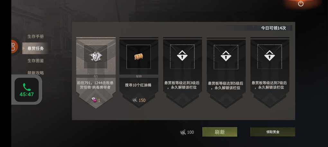Select the 前往791, 1244 bounty task description
The image size is (328, 147).
tap(95, 85)
